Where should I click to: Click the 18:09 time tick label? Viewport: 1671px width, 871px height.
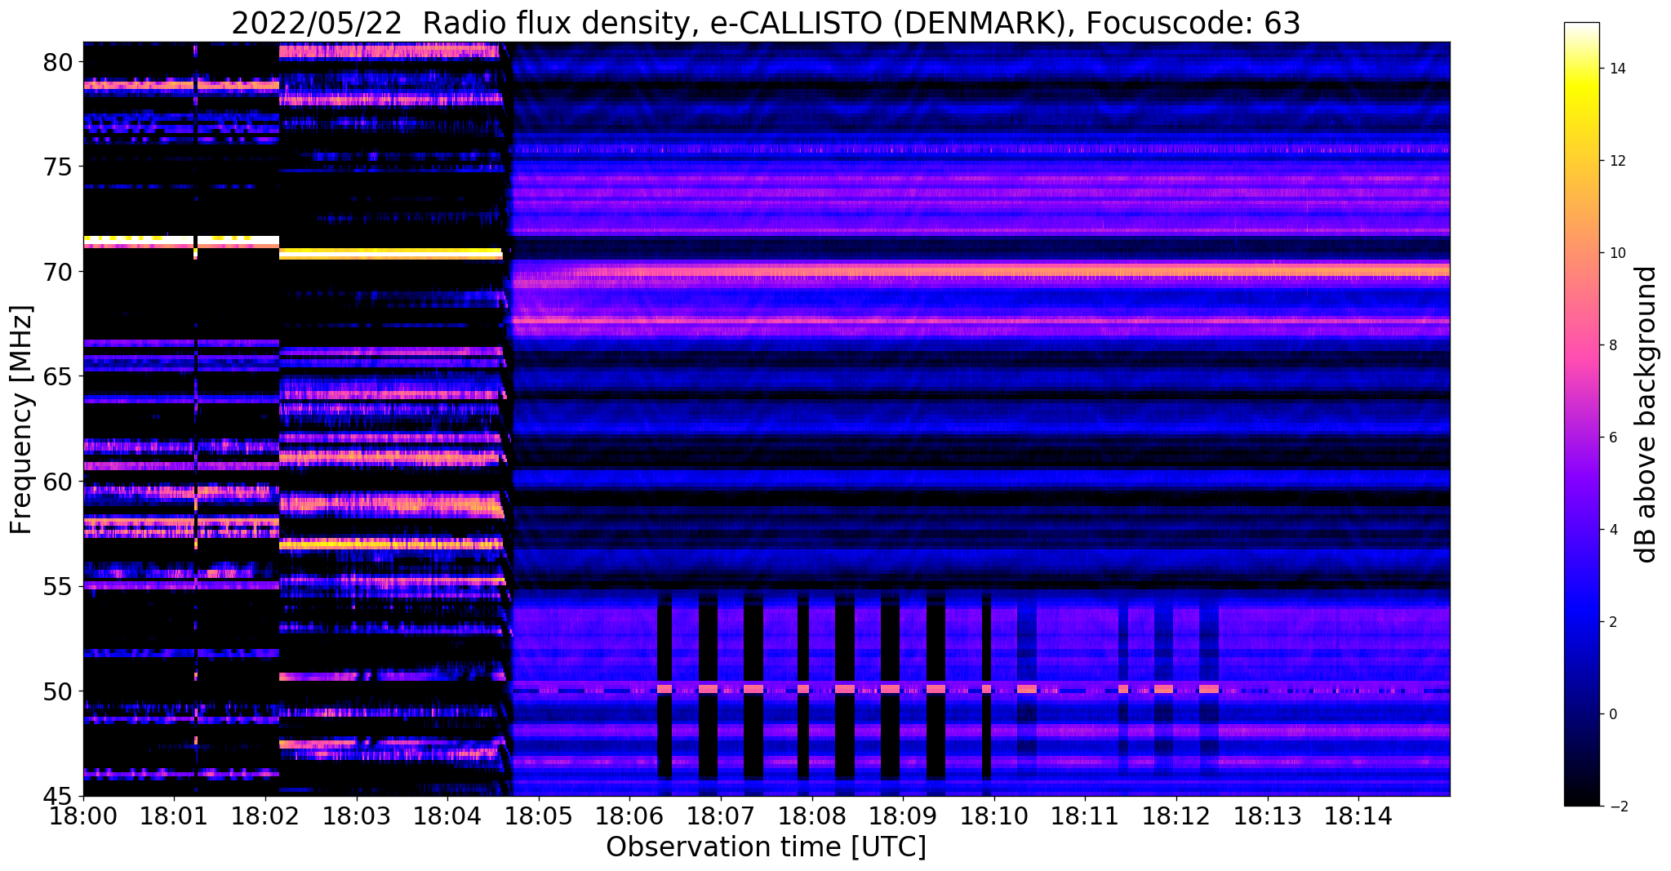coord(903,815)
